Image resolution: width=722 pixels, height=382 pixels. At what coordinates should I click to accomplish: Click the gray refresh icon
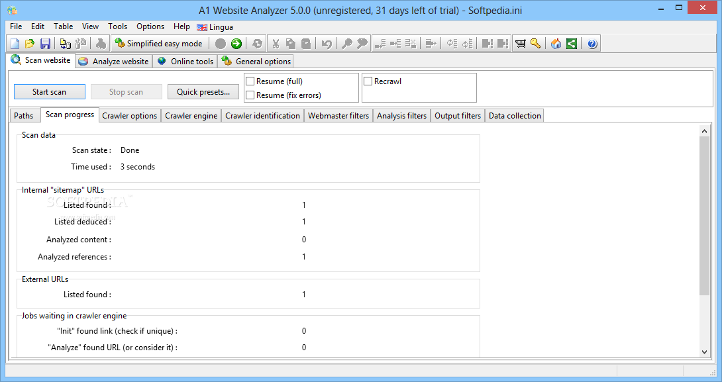coord(258,44)
